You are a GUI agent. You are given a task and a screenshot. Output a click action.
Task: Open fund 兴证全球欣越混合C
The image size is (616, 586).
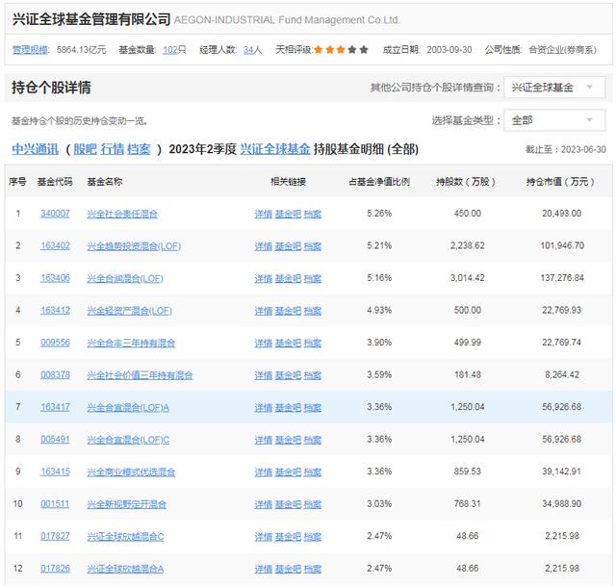[x=126, y=537]
